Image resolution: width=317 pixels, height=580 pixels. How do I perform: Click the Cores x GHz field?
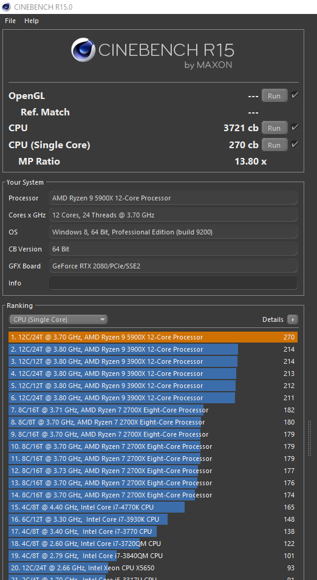[x=173, y=215]
